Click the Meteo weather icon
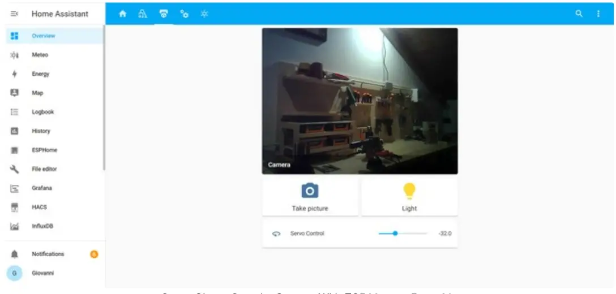The height and width of the screenshot is (294, 616). point(15,55)
